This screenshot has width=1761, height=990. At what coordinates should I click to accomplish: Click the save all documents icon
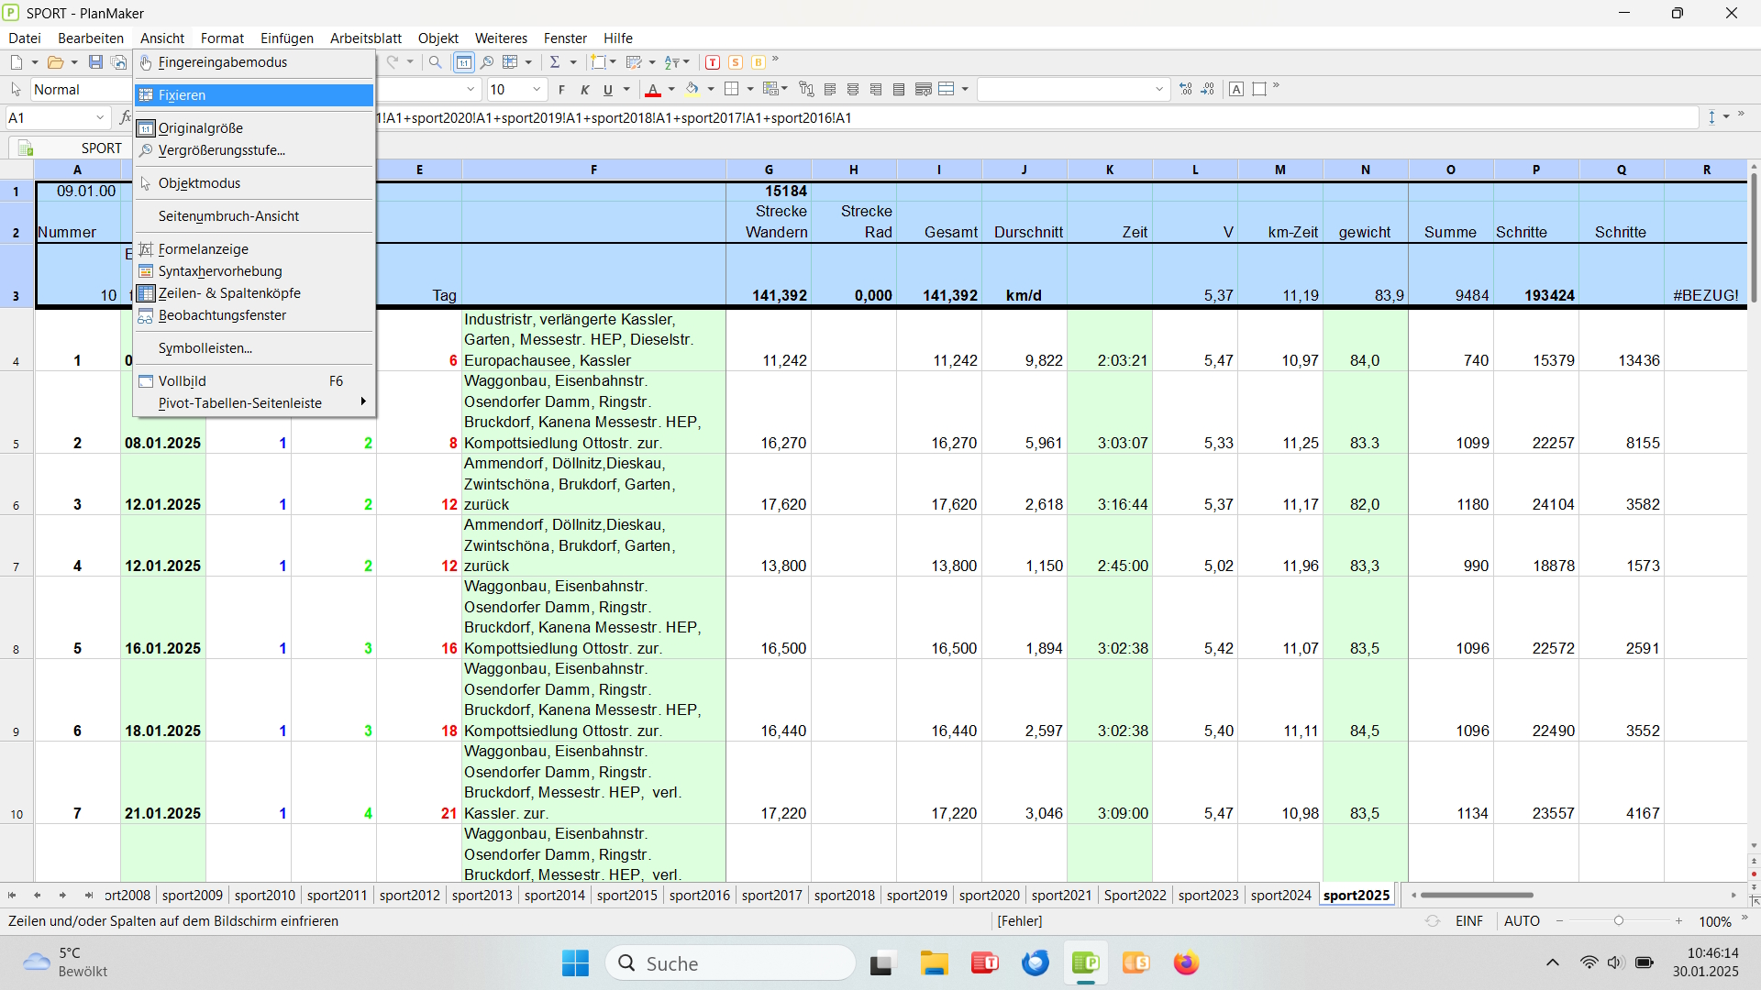pyautogui.click(x=118, y=62)
